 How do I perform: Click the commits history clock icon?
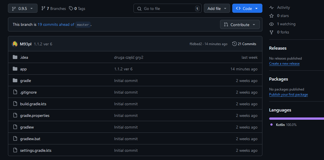(x=234, y=44)
